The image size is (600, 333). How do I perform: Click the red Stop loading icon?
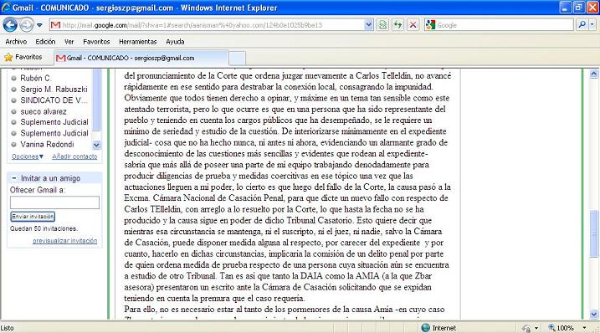tap(413, 25)
